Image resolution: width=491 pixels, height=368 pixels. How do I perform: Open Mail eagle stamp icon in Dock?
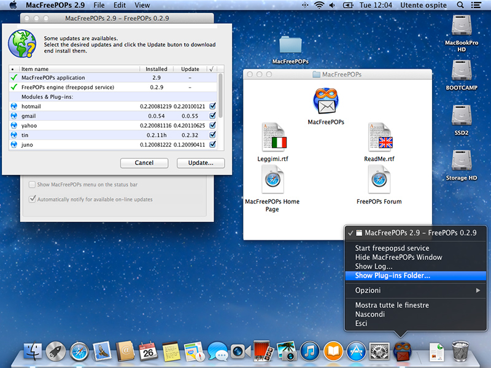pos(102,351)
